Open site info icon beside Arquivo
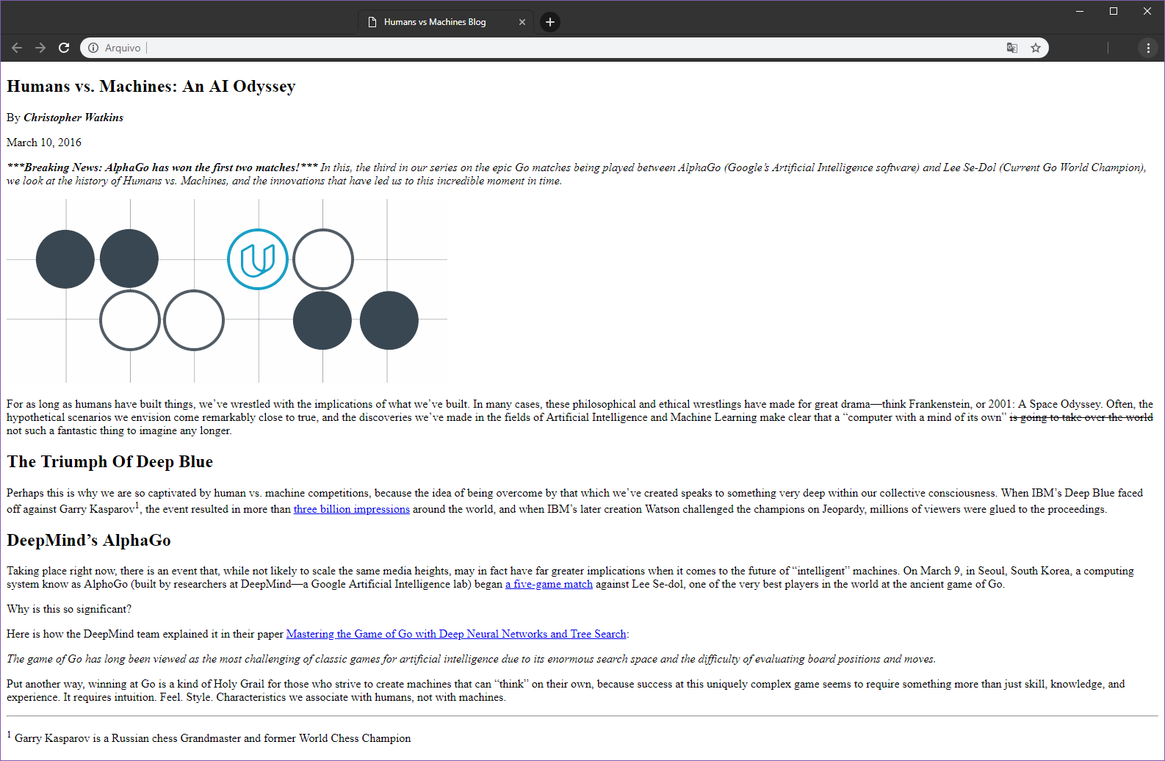The height and width of the screenshot is (761, 1165). (93, 48)
